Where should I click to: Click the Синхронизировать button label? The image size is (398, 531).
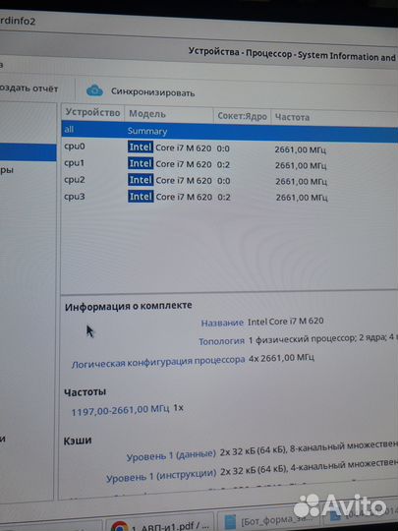(152, 92)
